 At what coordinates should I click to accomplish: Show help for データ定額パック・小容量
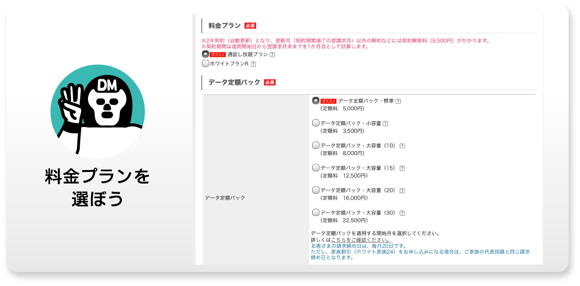pos(385,124)
